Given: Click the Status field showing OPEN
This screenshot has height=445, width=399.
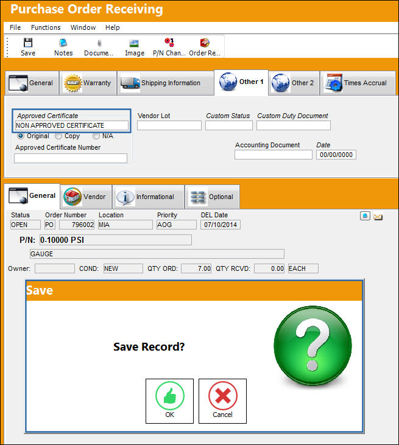Looking at the screenshot, I should coord(25,225).
